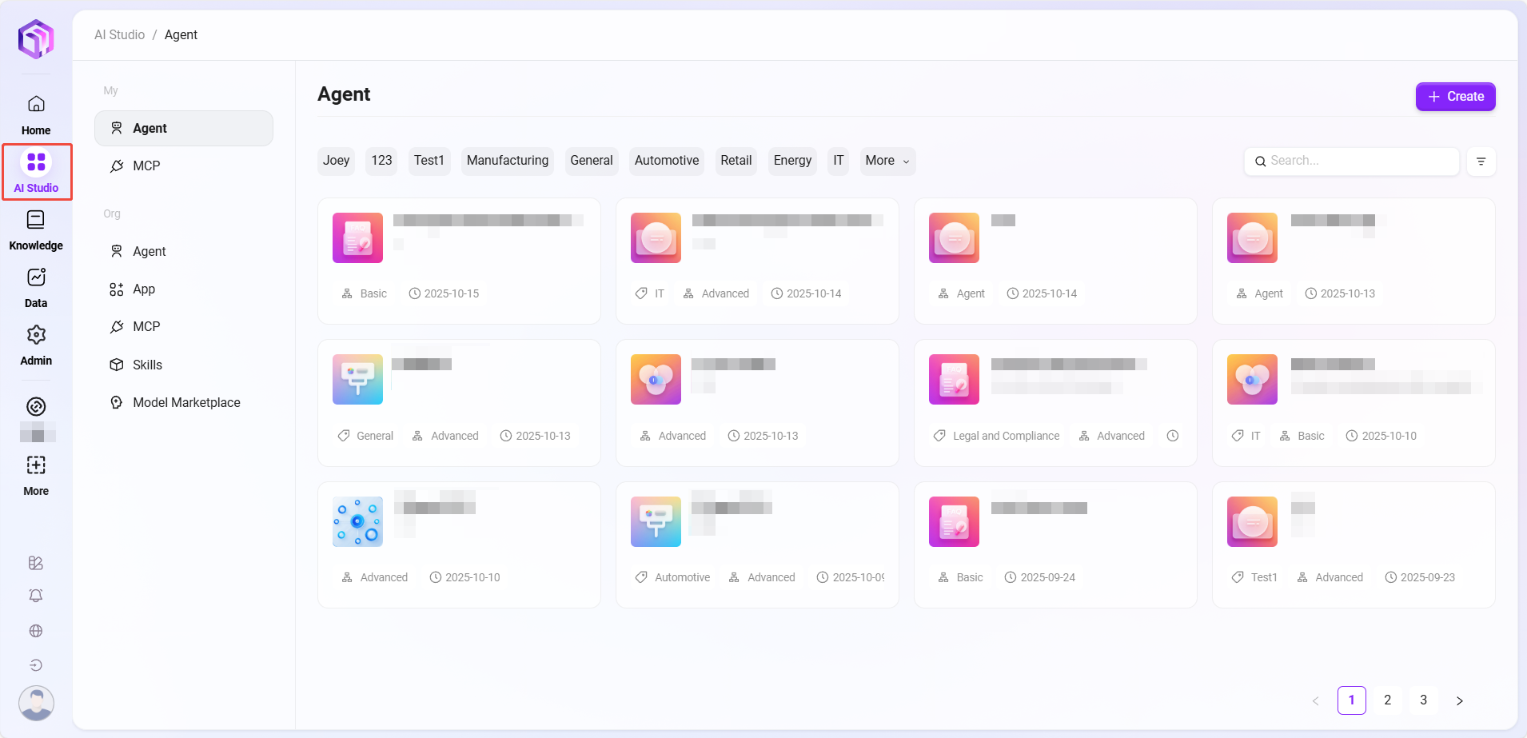The width and height of the screenshot is (1527, 738).
Task: Open the notifications bell icon
Action: (36, 596)
